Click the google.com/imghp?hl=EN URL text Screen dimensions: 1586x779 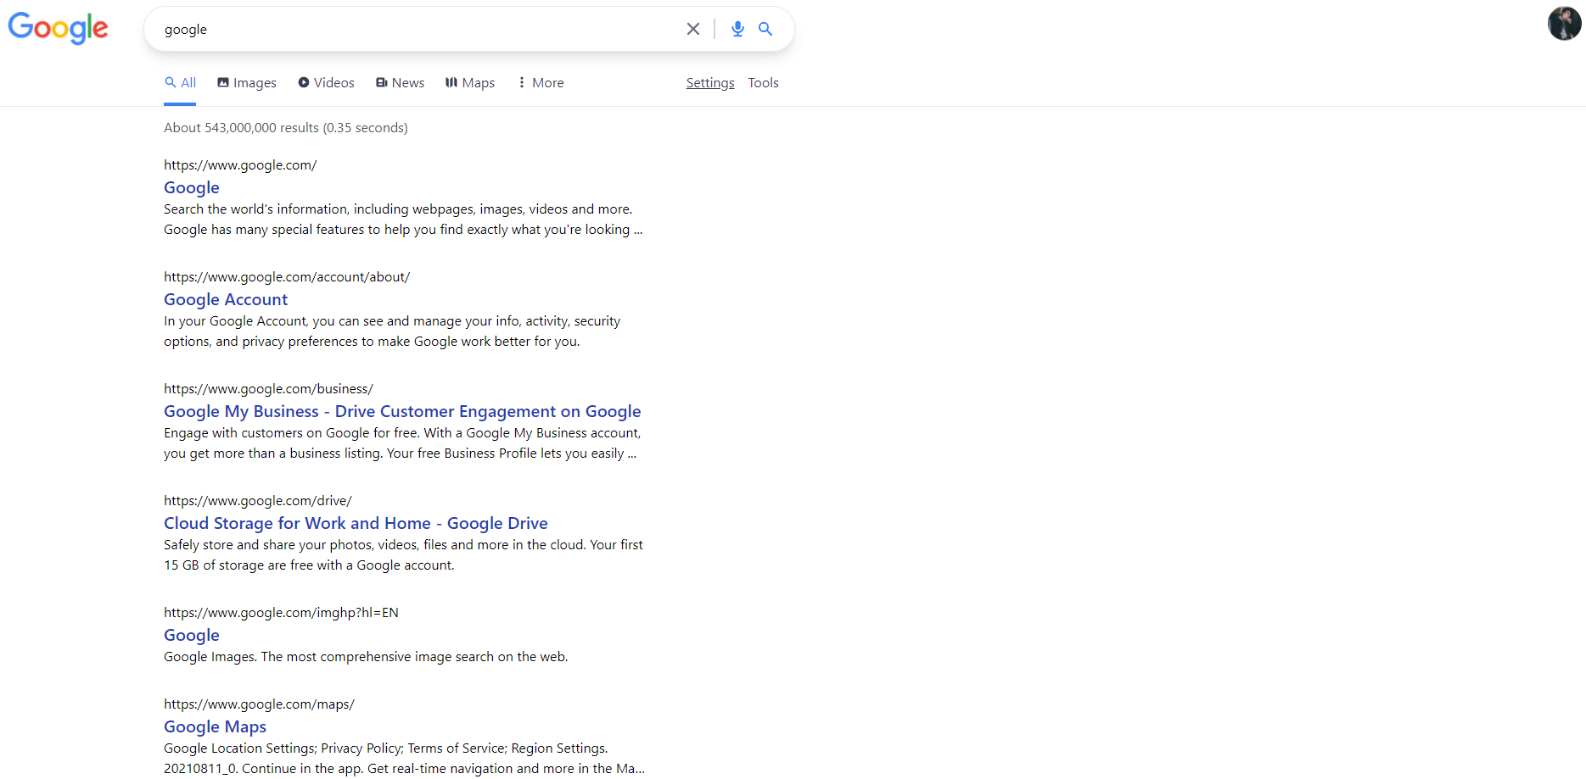coord(281,612)
